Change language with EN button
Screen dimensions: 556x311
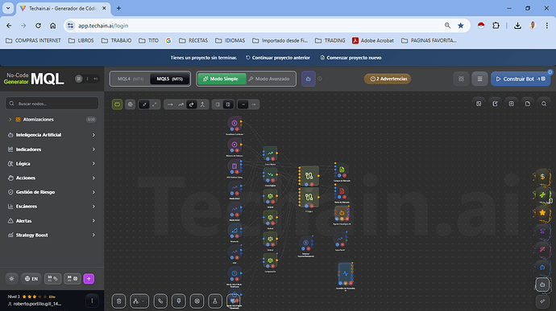[31, 279]
